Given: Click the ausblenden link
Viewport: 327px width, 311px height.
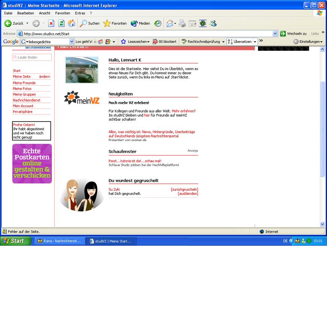Looking at the screenshot, I should 188,194.
